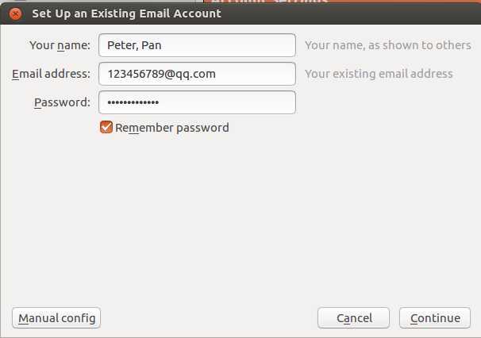Image resolution: width=481 pixels, height=338 pixels.
Task: Close the Set Up an Existing Email Account dialog
Action: [15, 13]
